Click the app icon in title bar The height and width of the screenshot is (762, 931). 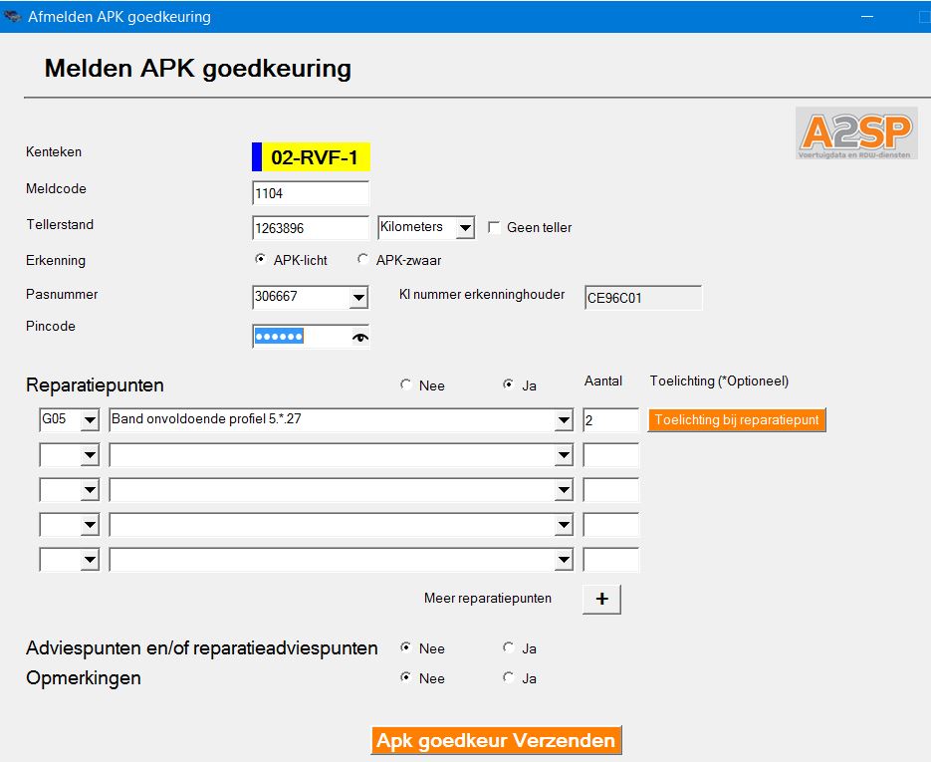coord(13,17)
